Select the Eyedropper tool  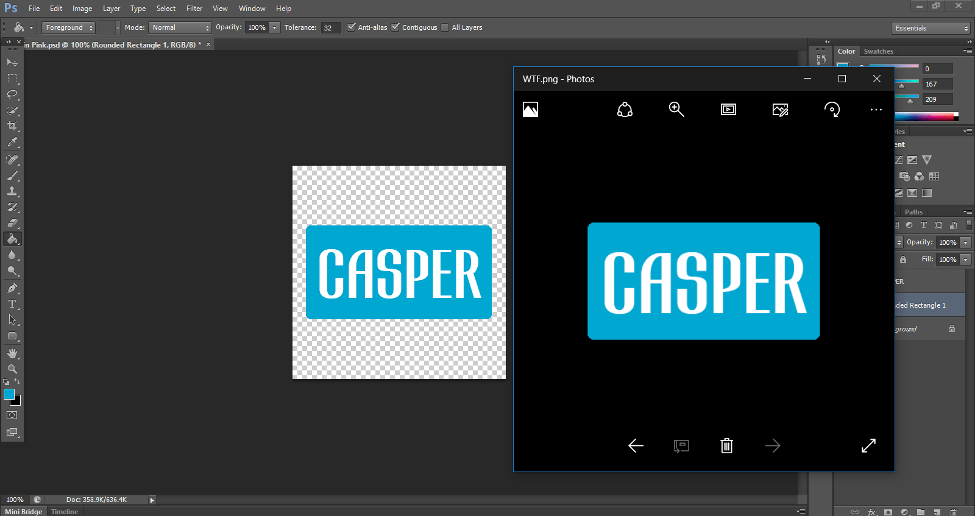[12, 142]
